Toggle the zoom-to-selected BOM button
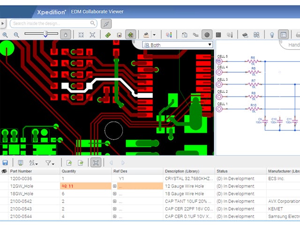The image size is (300, 225). tap(96, 163)
